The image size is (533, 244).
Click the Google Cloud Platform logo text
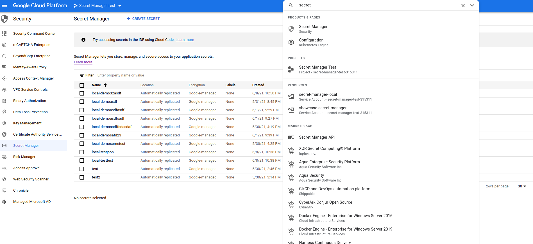pos(40,6)
